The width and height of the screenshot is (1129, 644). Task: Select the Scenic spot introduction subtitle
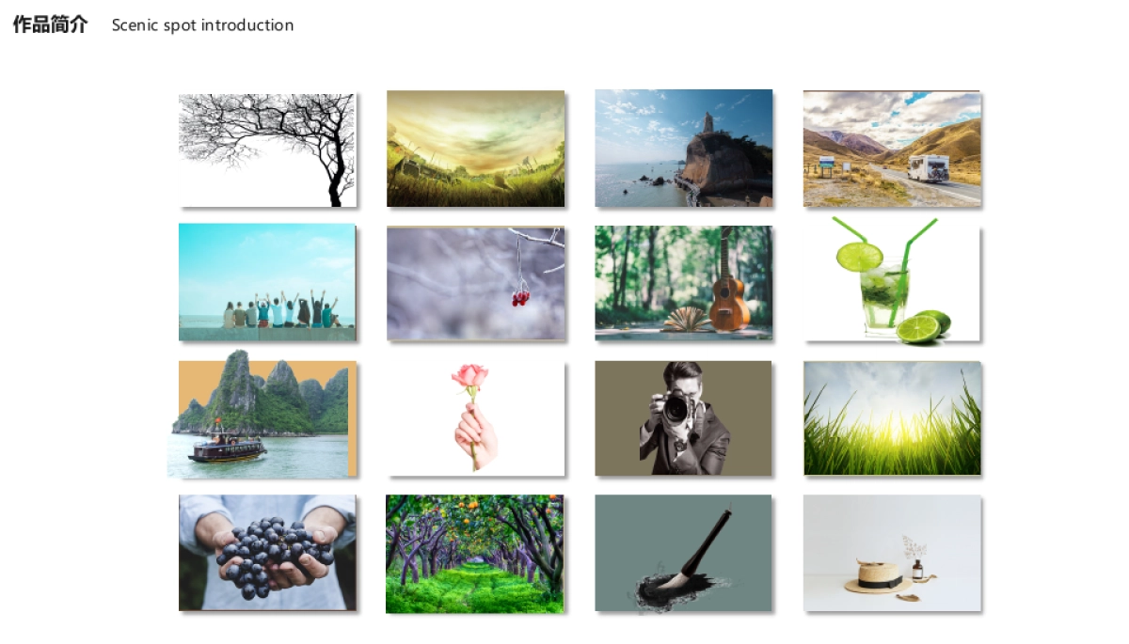(202, 25)
